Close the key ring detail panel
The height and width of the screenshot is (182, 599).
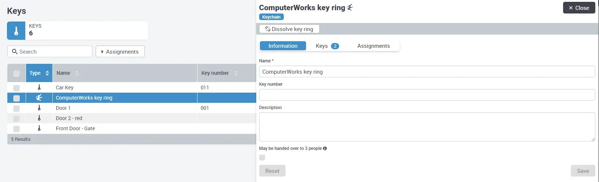click(579, 8)
